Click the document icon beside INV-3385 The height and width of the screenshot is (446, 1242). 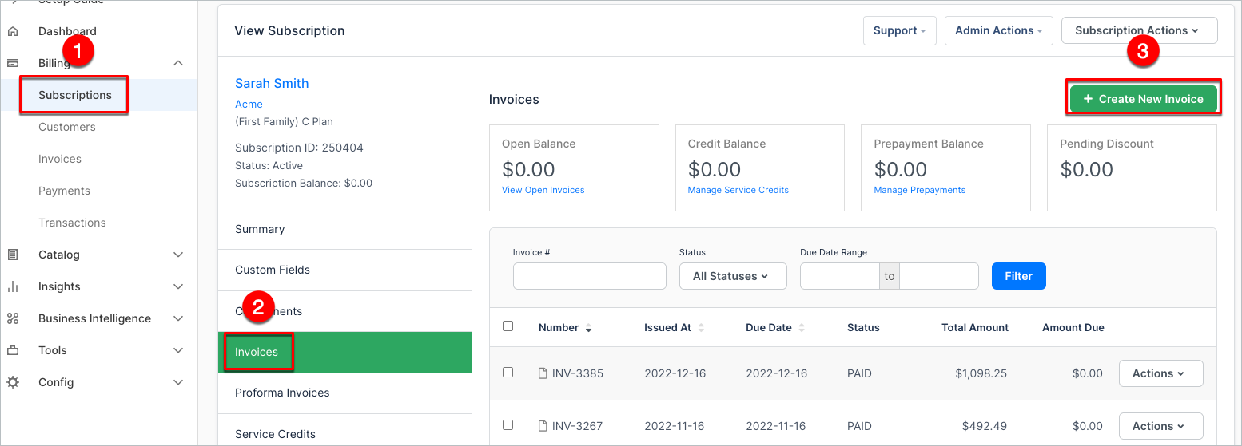pyautogui.click(x=543, y=373)
